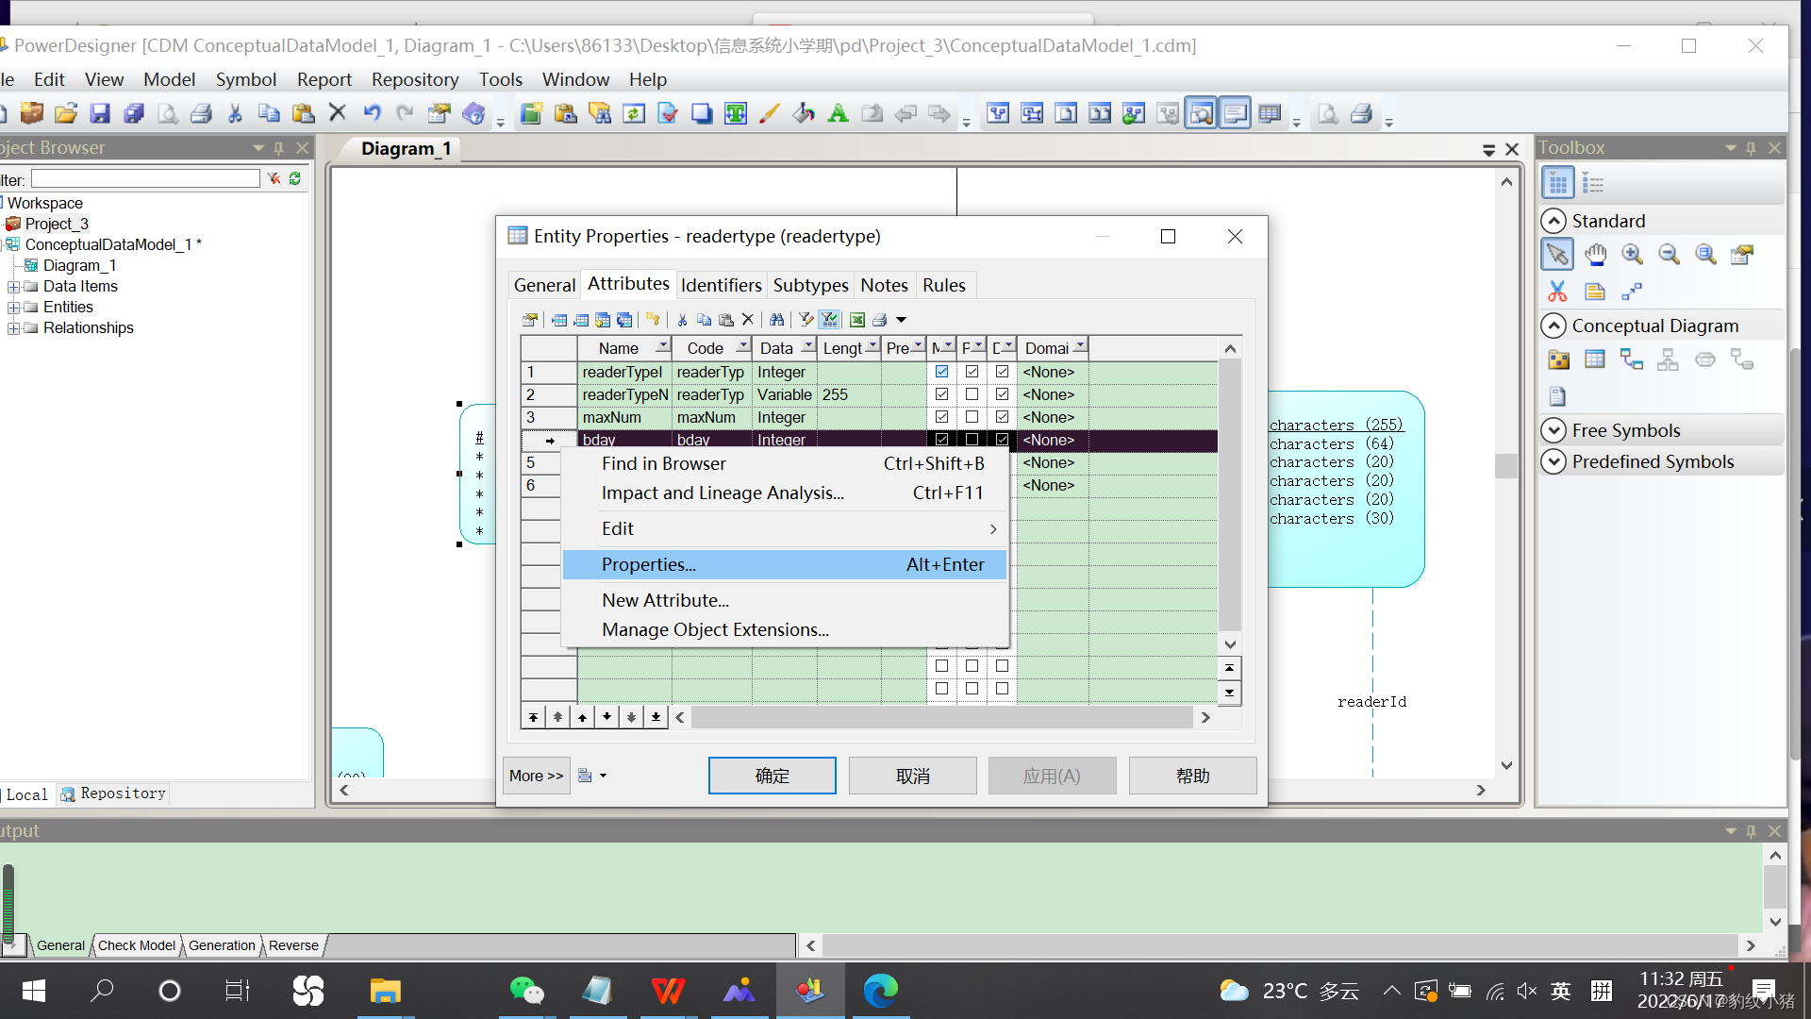Switch to the Identifiers tab
The height and width of the screenshot is (1019, 1811).
click(721, 285)
